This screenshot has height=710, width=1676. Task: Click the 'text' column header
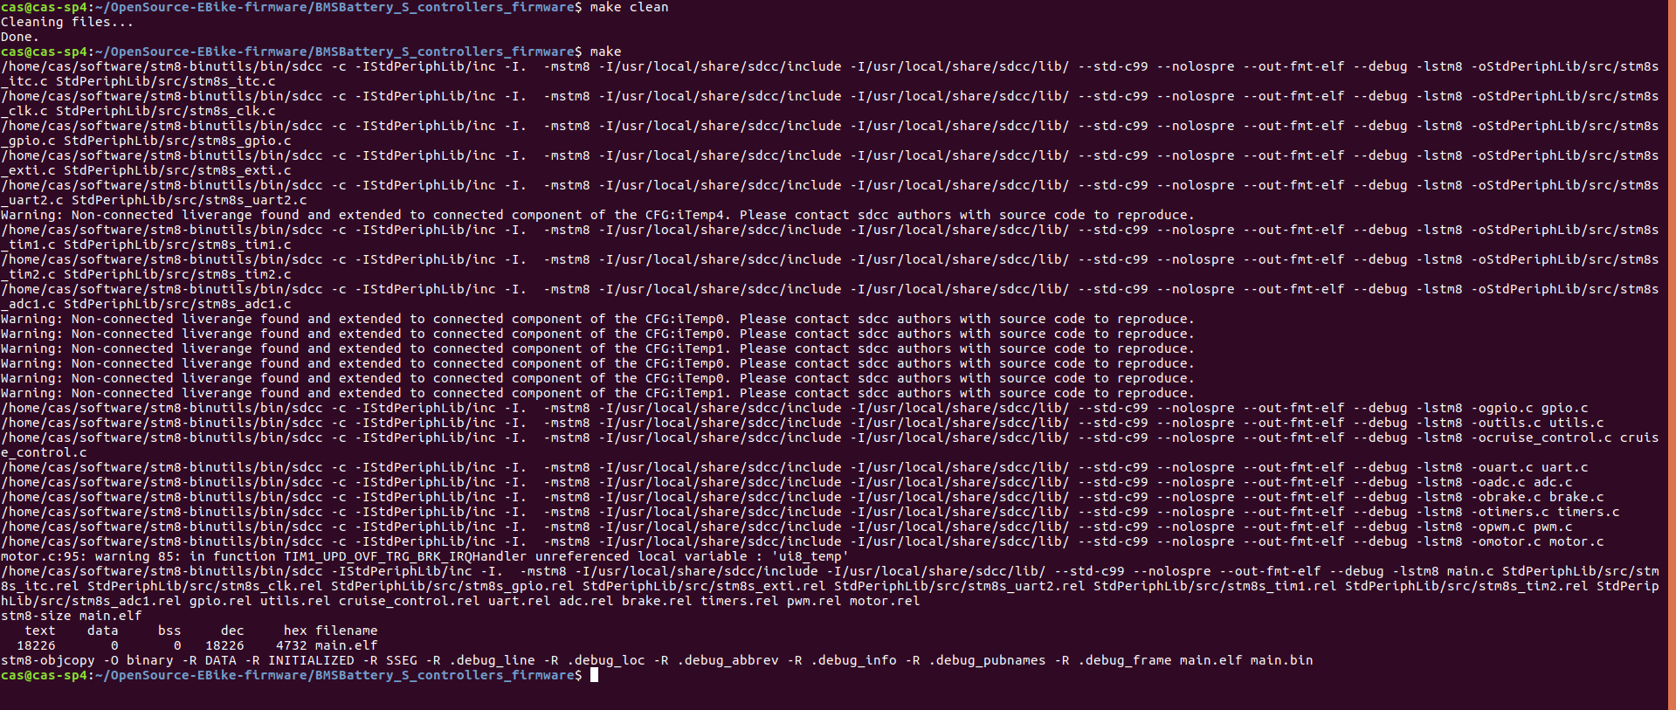pos(40,631)
